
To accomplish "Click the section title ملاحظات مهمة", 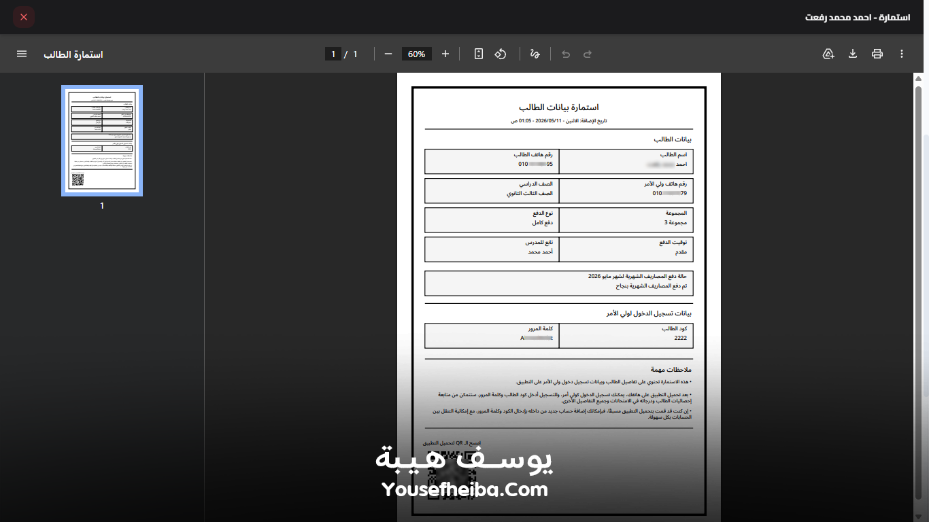I will pyautogui.click(x=671, y=370).
